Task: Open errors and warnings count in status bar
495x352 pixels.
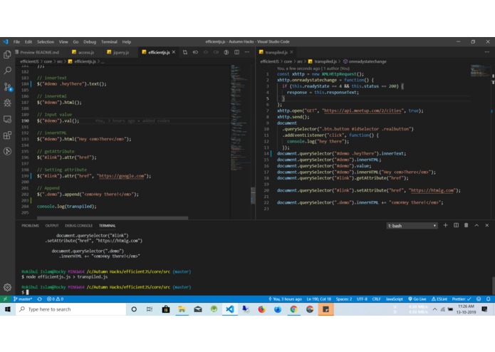Action: (56, 299)
